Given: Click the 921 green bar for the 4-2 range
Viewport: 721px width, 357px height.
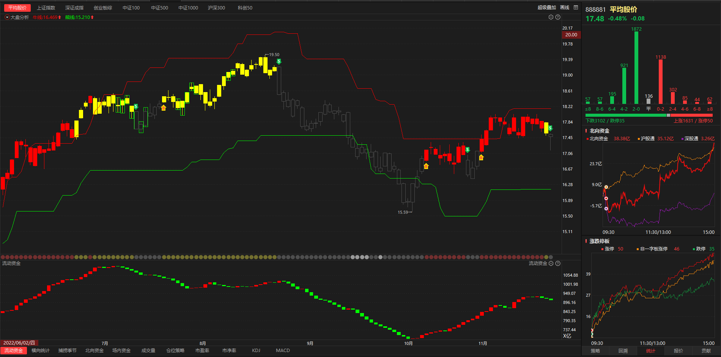Looking at the screenshot, I should coord(624,86).
